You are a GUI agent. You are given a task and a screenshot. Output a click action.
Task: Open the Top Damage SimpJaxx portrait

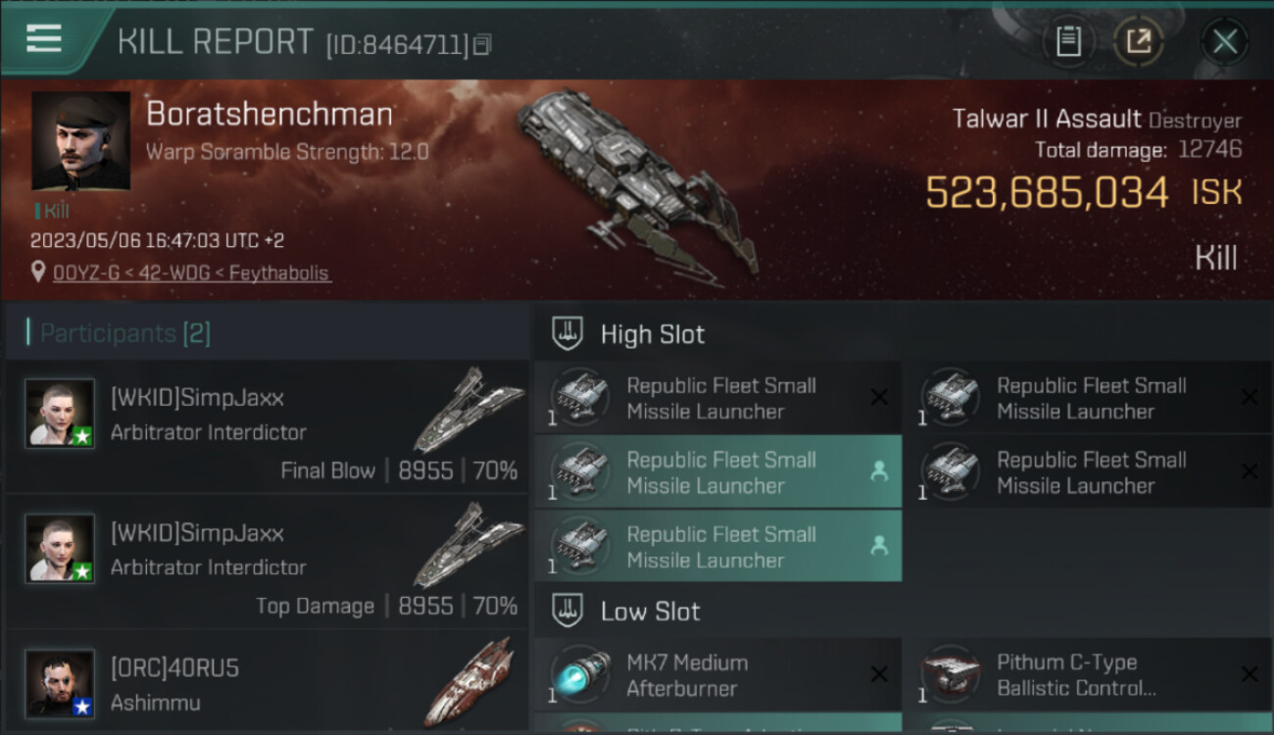[x=60, y=548]
